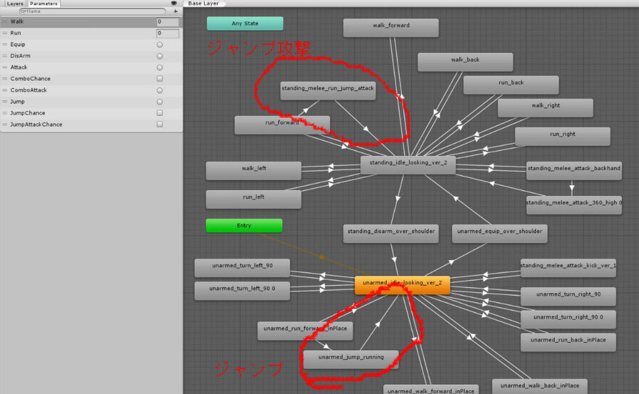Select standing_melee_attack_kick_ver_1 node

(x=568, y=268)
